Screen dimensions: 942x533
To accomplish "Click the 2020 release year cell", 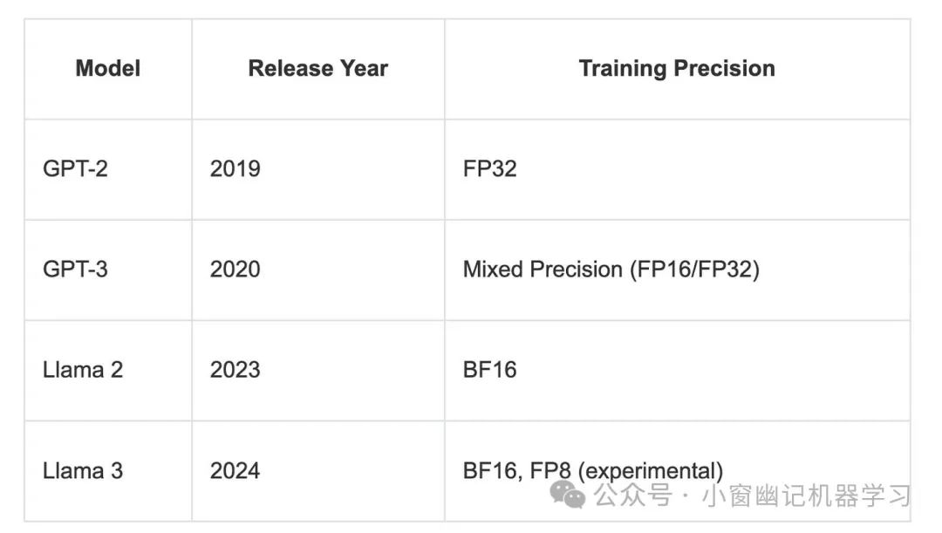I will coord(317,270).
